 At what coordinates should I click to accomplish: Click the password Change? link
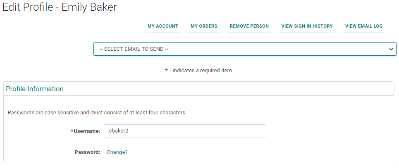(117, 152)
